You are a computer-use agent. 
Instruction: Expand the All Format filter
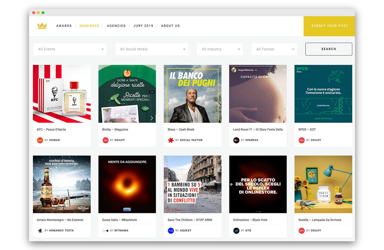275,49
